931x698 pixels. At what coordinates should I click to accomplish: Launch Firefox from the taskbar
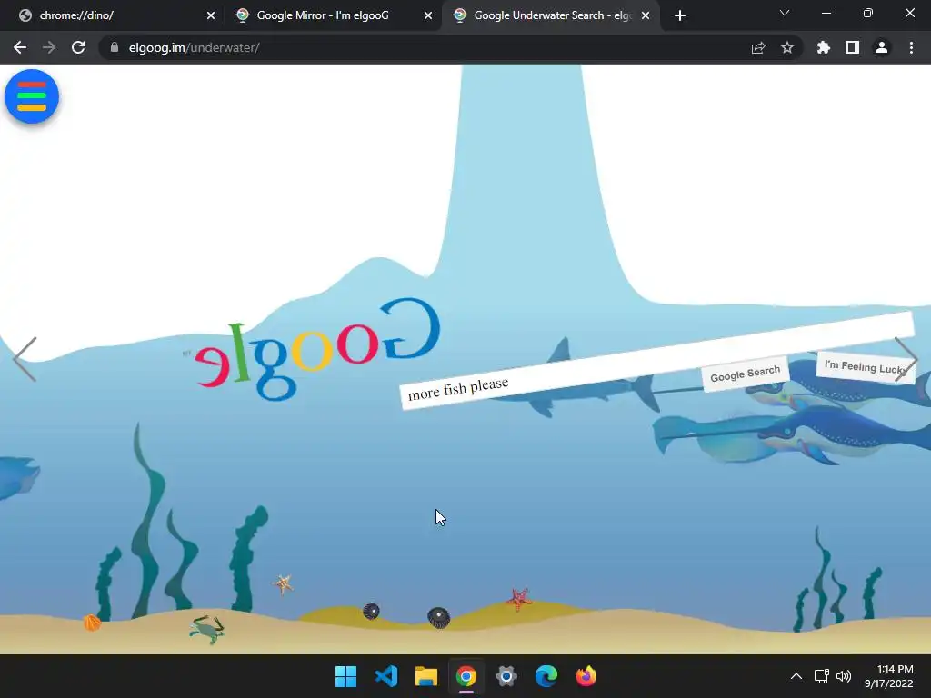pos(586,676)
